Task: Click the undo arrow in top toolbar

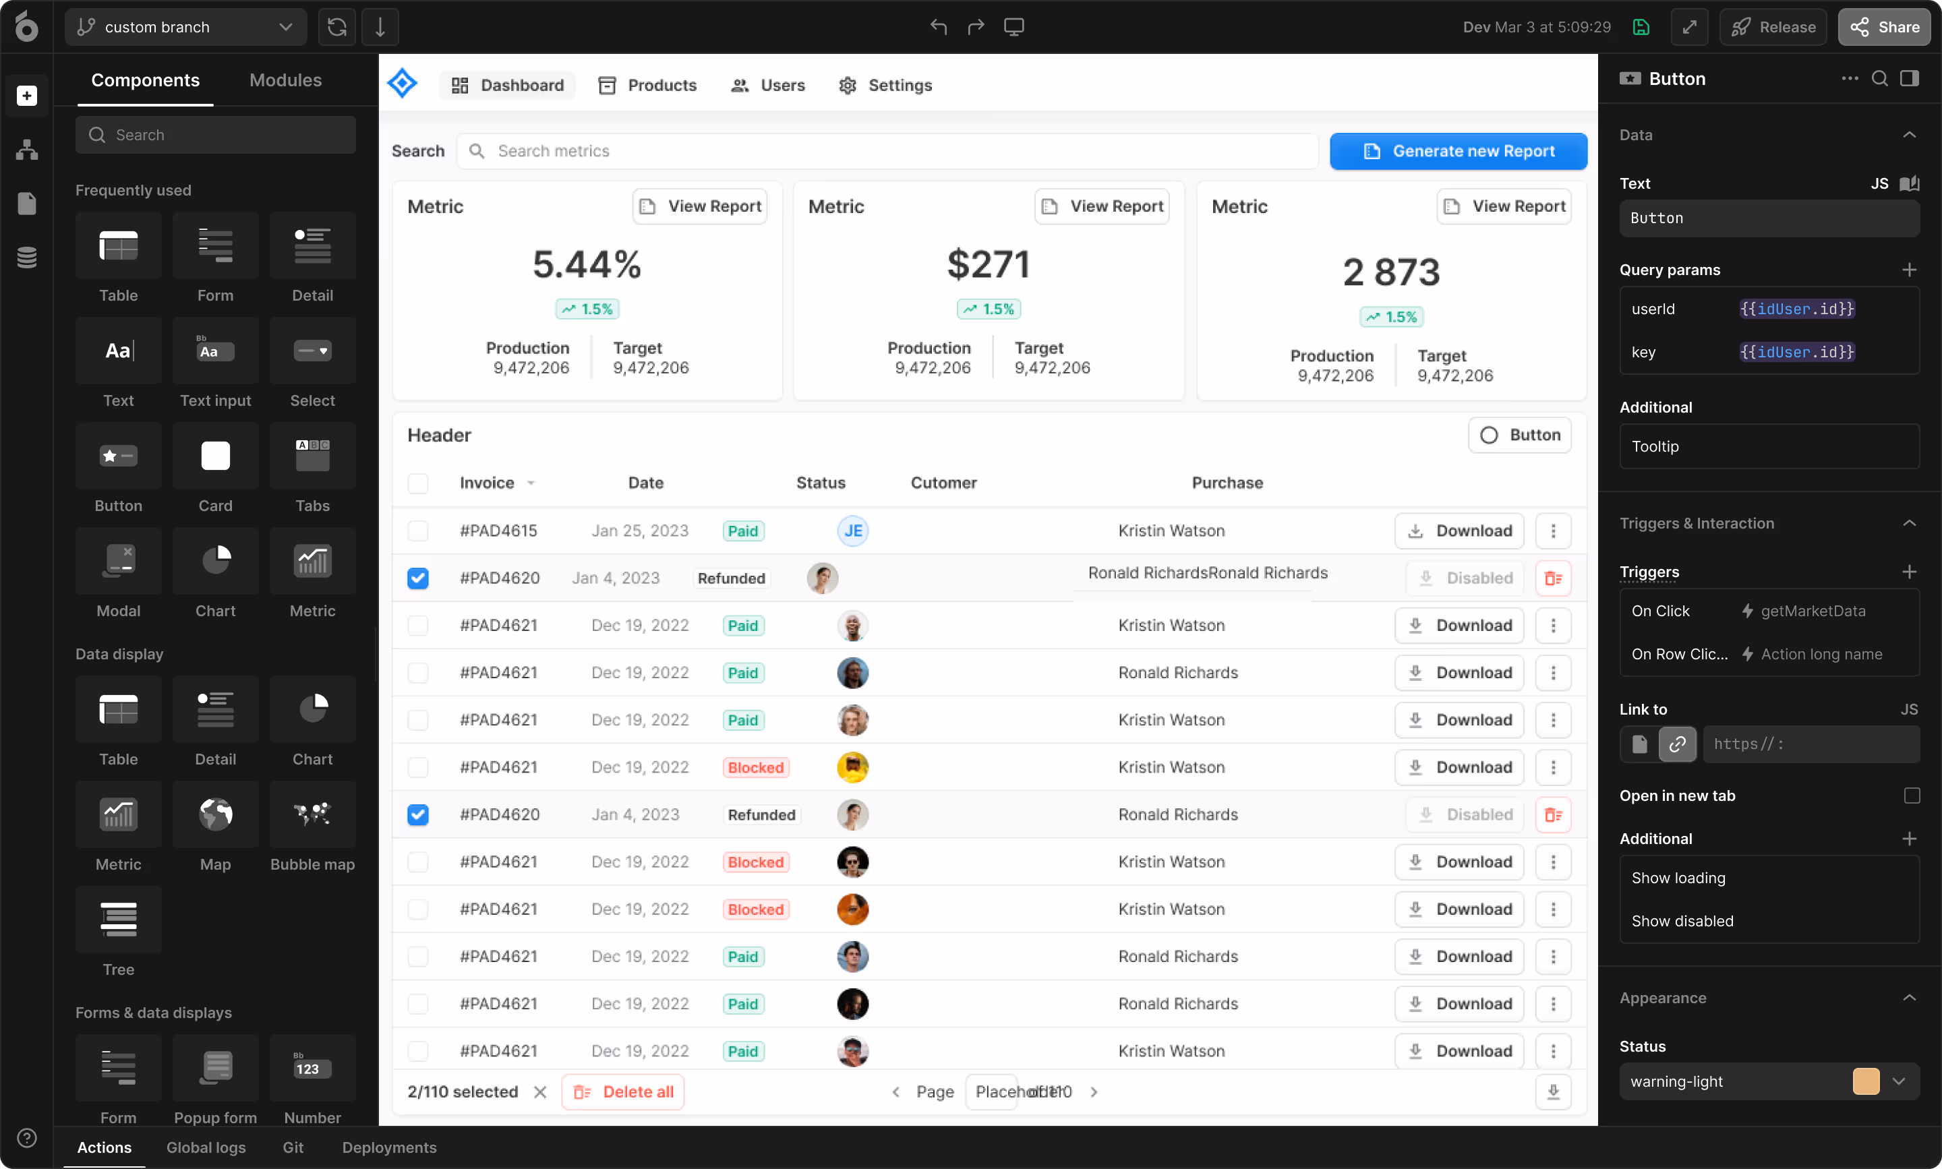Action: pyautogui.click(x=937, y=27)
